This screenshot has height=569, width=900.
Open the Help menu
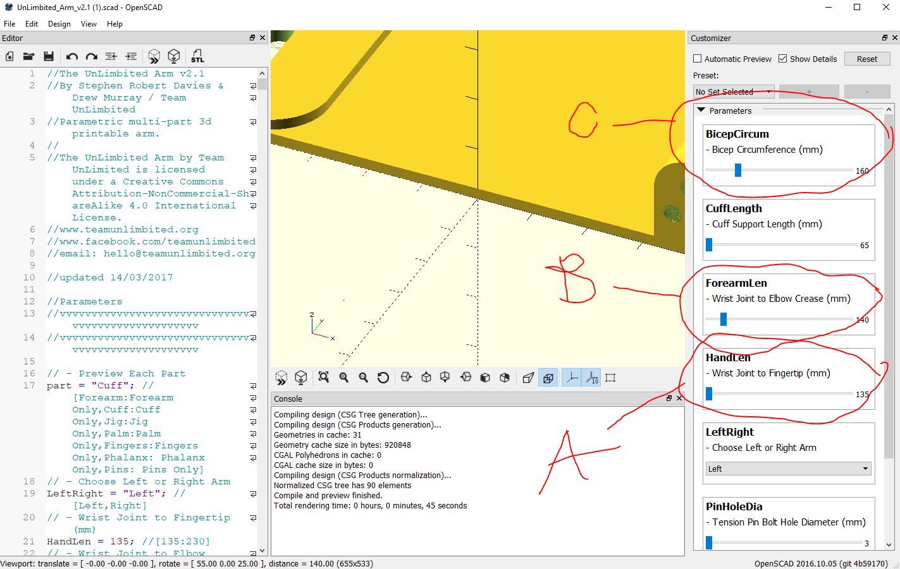point(114,24)
